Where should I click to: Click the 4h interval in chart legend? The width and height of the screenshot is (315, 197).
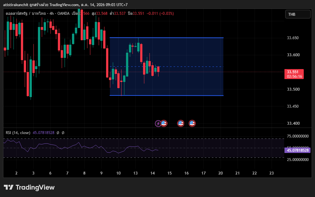coord(52,13)
